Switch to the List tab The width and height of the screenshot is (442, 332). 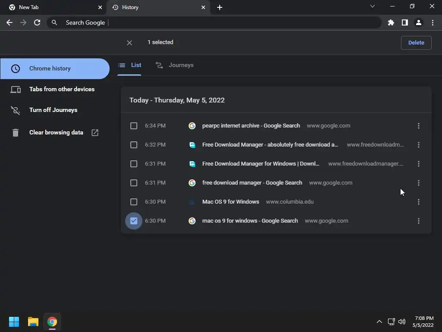point(129,65)
